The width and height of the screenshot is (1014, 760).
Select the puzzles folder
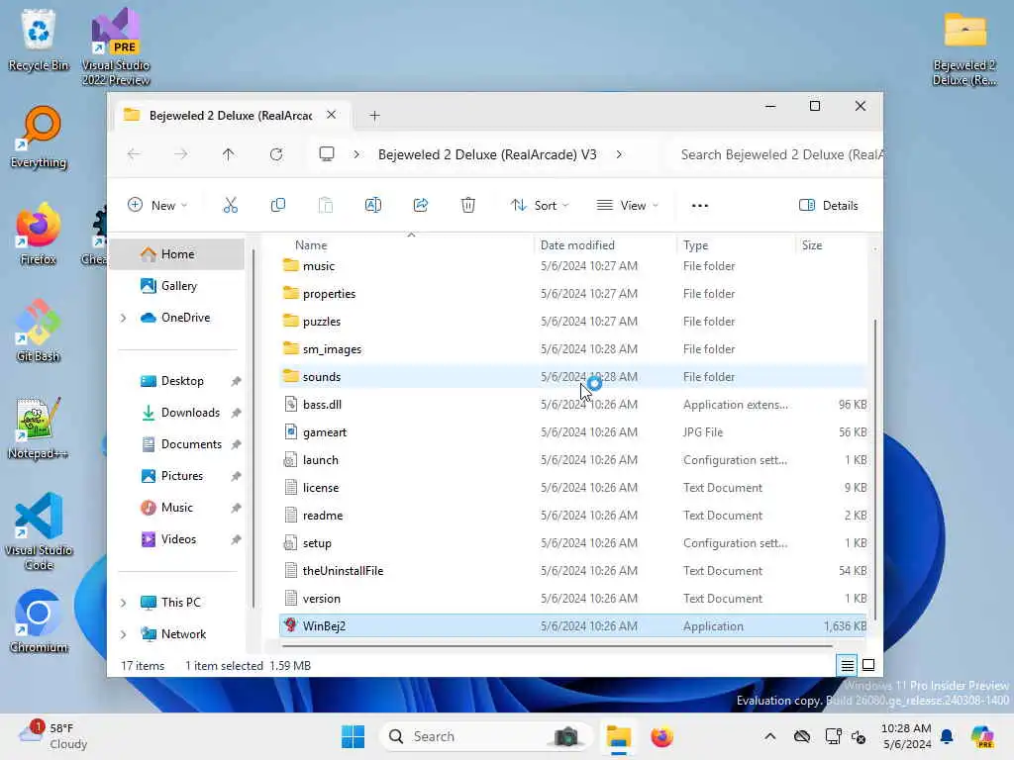click(573, 322)
